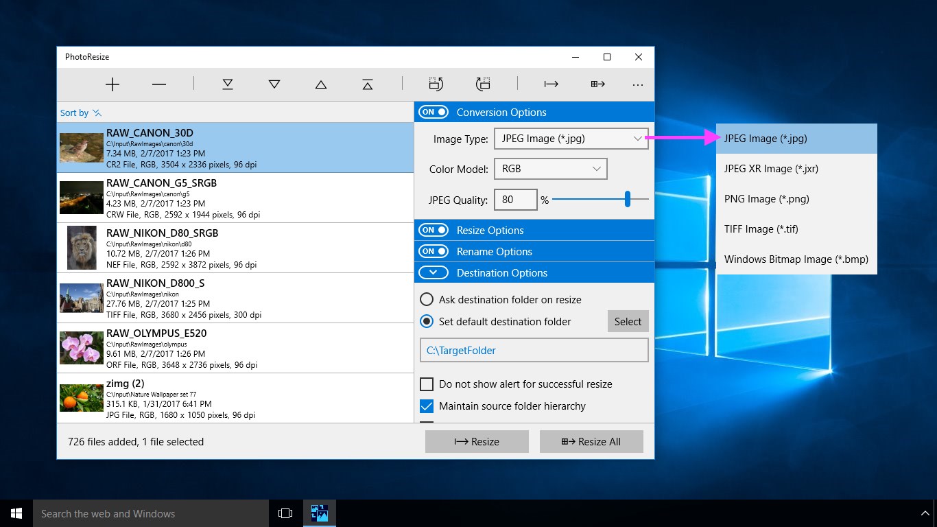Open the Color Model dropdown
Screen dimensions: 937x527
click(550, 169)
